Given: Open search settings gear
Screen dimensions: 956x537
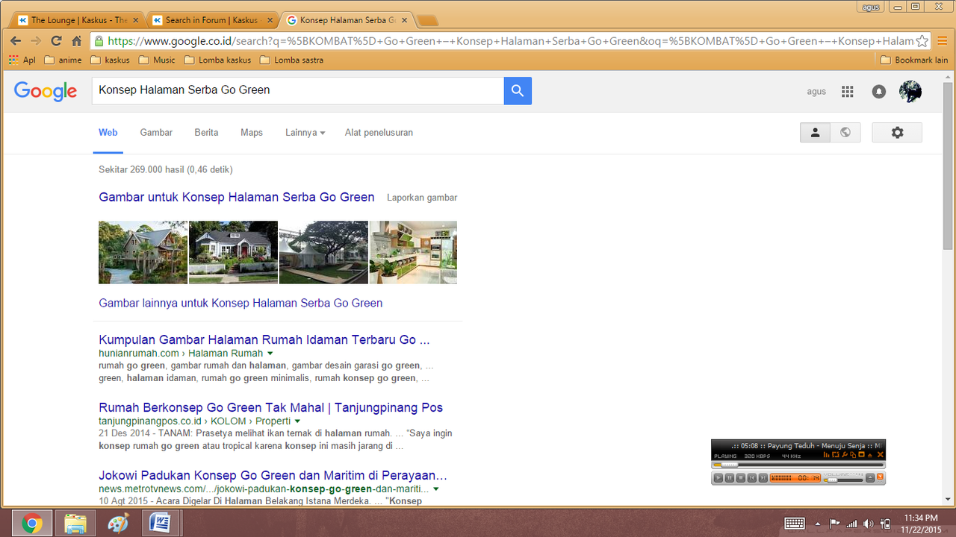Looking at the screenshot, I should 897,132.
